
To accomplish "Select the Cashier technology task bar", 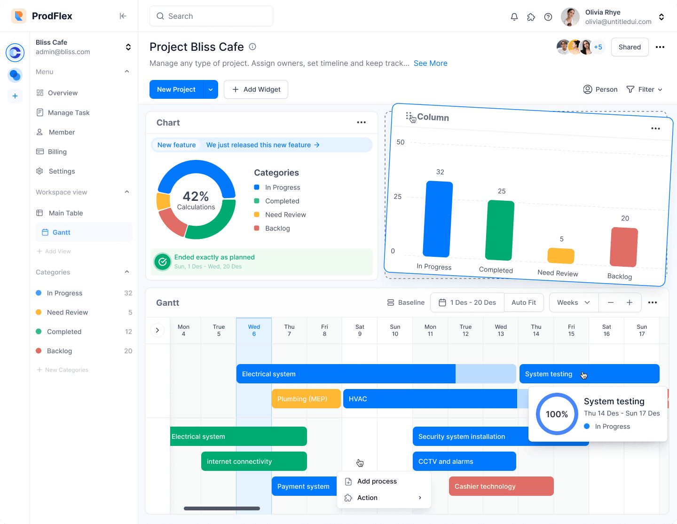I will 501,486.
